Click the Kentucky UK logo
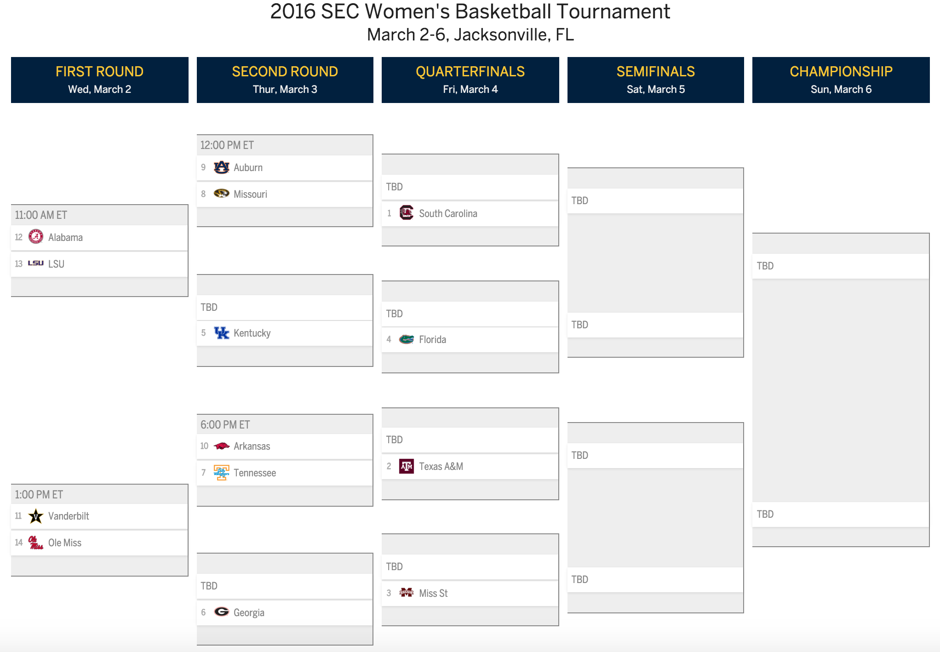The width and height of the screenshot is (940, 652). [221, 333]
